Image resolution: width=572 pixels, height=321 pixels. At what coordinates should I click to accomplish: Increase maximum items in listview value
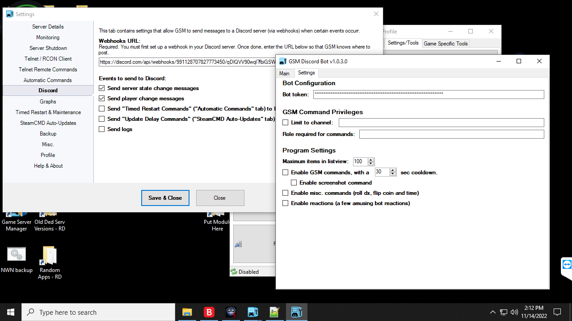(x=371, y=160)
